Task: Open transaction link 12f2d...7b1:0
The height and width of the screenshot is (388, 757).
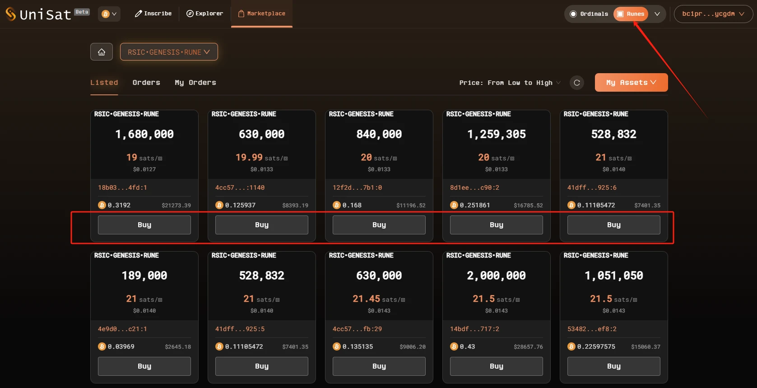Action: (357, 187)
